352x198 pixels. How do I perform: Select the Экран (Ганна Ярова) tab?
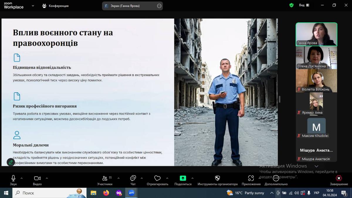132,6
